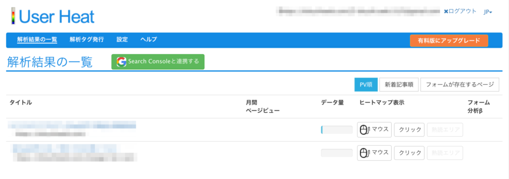Screen dimensions: 509x179
Task: Sort by 新着記事順
Action: click(x=399, y=85)
